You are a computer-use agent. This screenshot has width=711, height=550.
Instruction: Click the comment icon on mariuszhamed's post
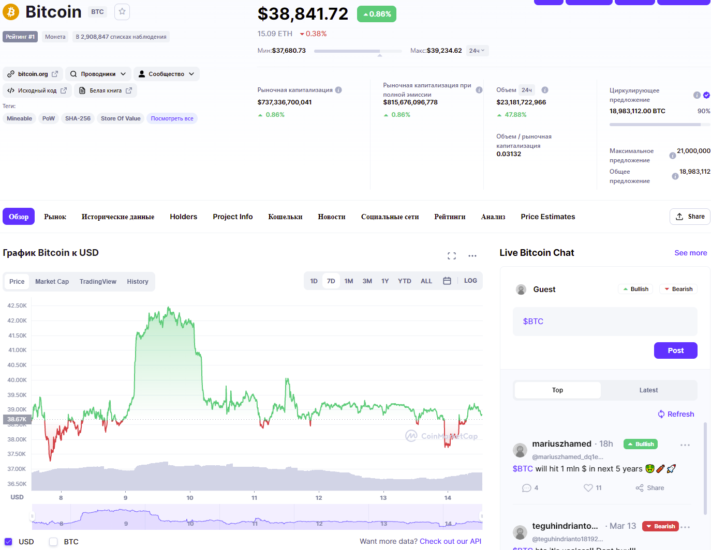[x=527, y=488]
